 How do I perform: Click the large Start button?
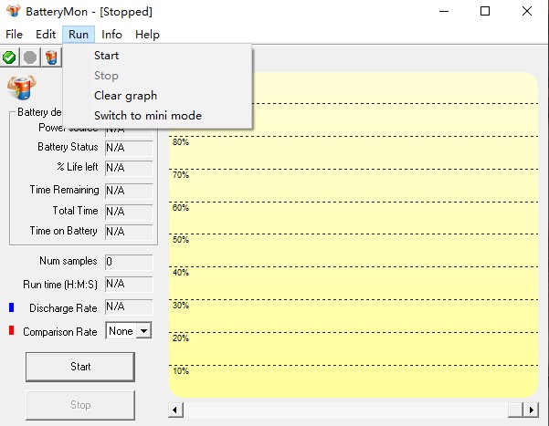(x=80, y=367)
